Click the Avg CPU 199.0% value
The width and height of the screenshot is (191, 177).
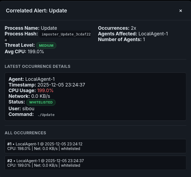coord(36,52)
